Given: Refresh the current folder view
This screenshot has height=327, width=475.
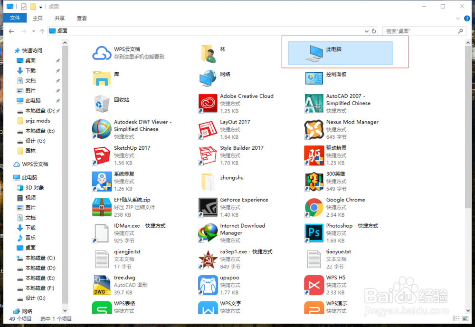Looking at the screenshot, I should coord(374,31).
